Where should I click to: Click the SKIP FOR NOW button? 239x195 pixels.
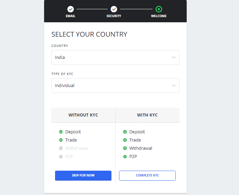pyautogui.click(x=83, y=175)
